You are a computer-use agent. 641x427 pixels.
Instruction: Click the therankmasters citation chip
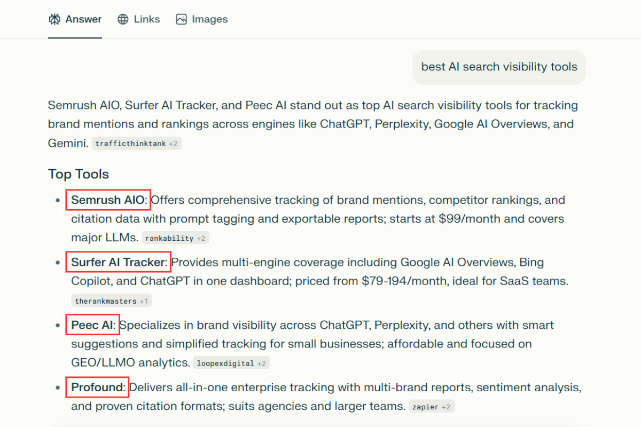105,300
